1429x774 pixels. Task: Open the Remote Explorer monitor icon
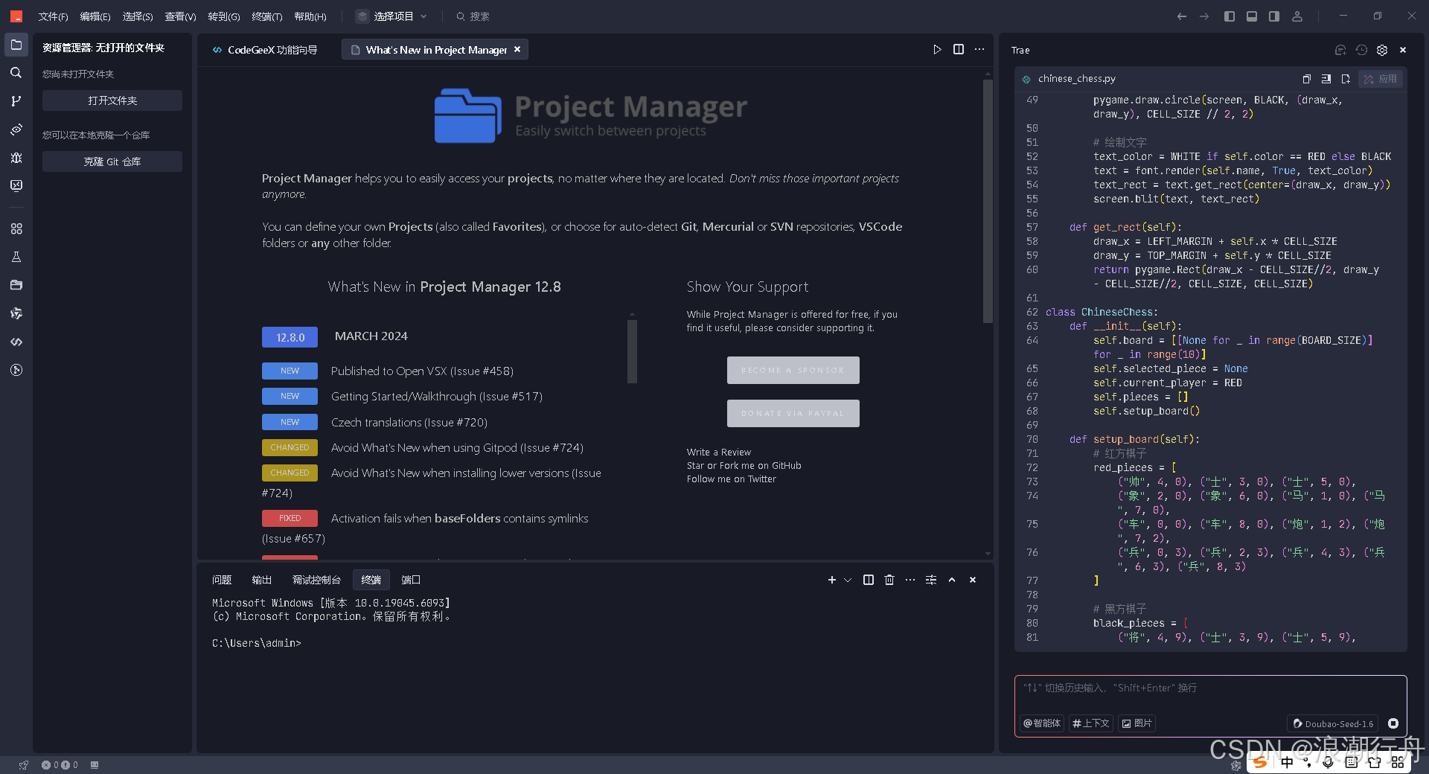[x=16, y=186]
